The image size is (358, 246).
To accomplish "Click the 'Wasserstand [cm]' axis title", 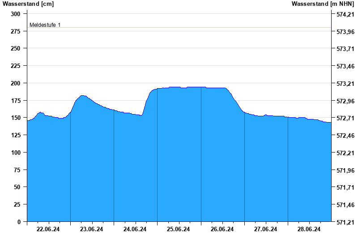I will (x=28, y=4).
